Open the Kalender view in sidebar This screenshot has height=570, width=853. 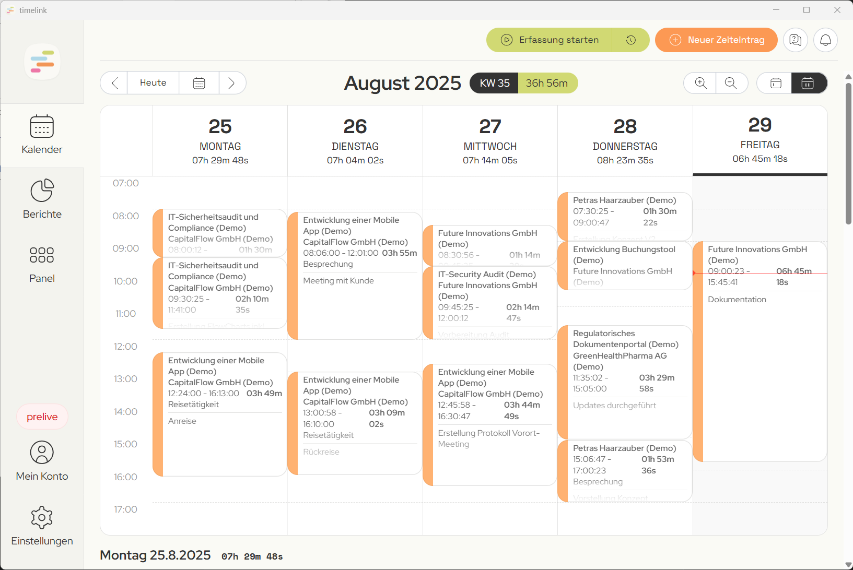click(x=42, y=135)
